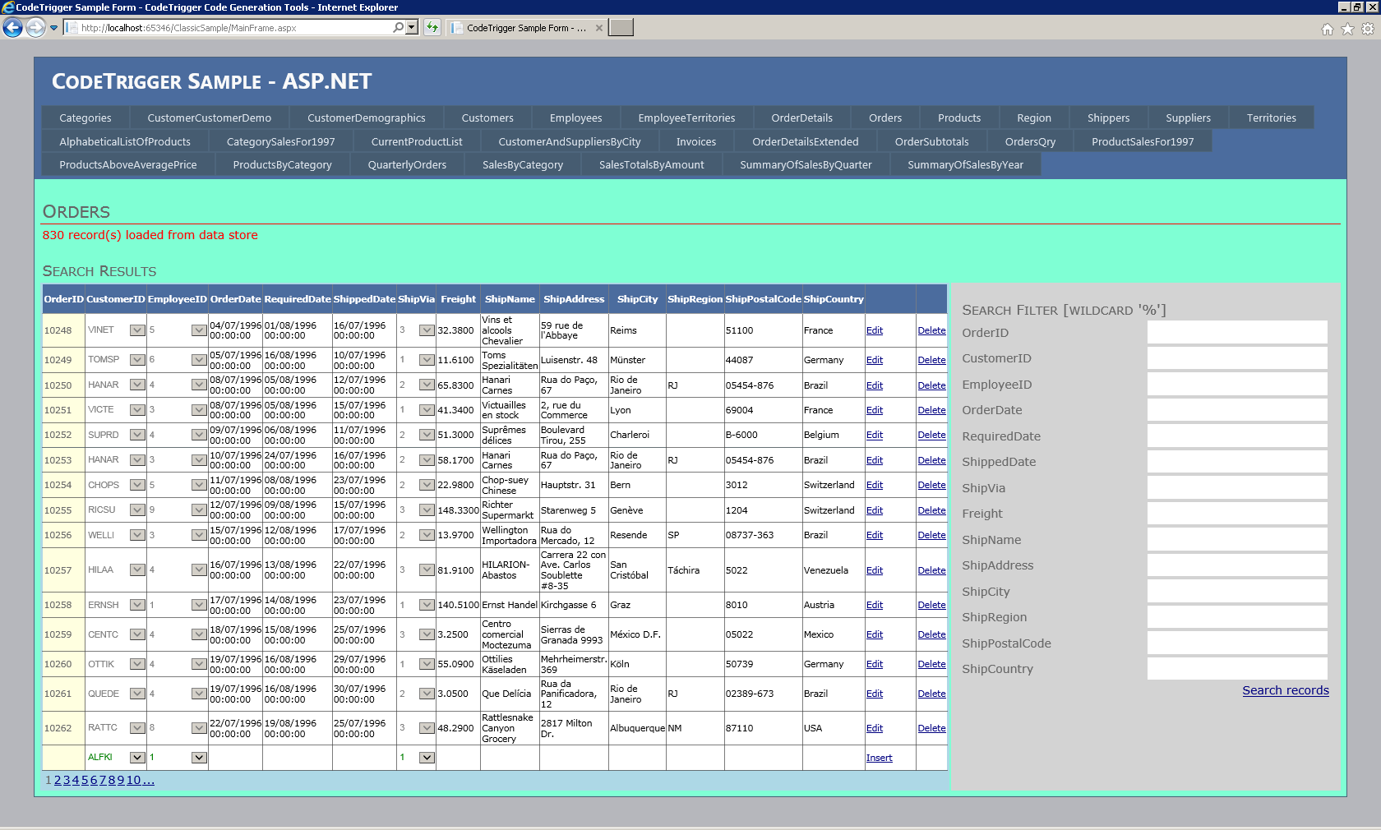Viewport: 1381px width, 830px height.
Task: Open the Products menu tab
Action: click(x=958, y=118)
